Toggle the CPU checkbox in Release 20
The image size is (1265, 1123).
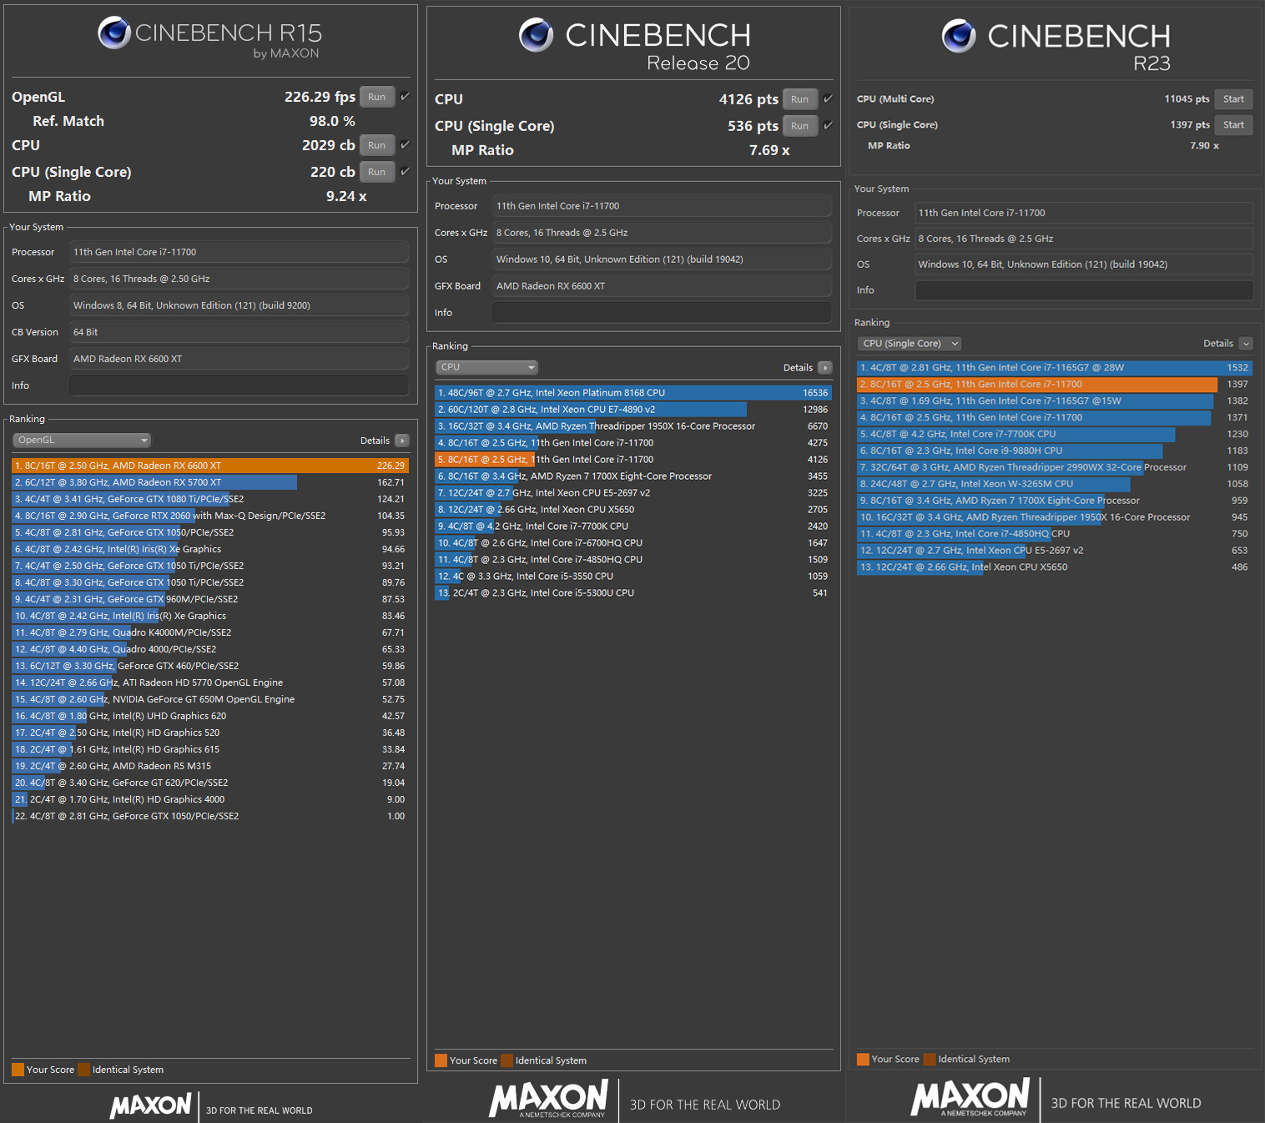[828, 99]
